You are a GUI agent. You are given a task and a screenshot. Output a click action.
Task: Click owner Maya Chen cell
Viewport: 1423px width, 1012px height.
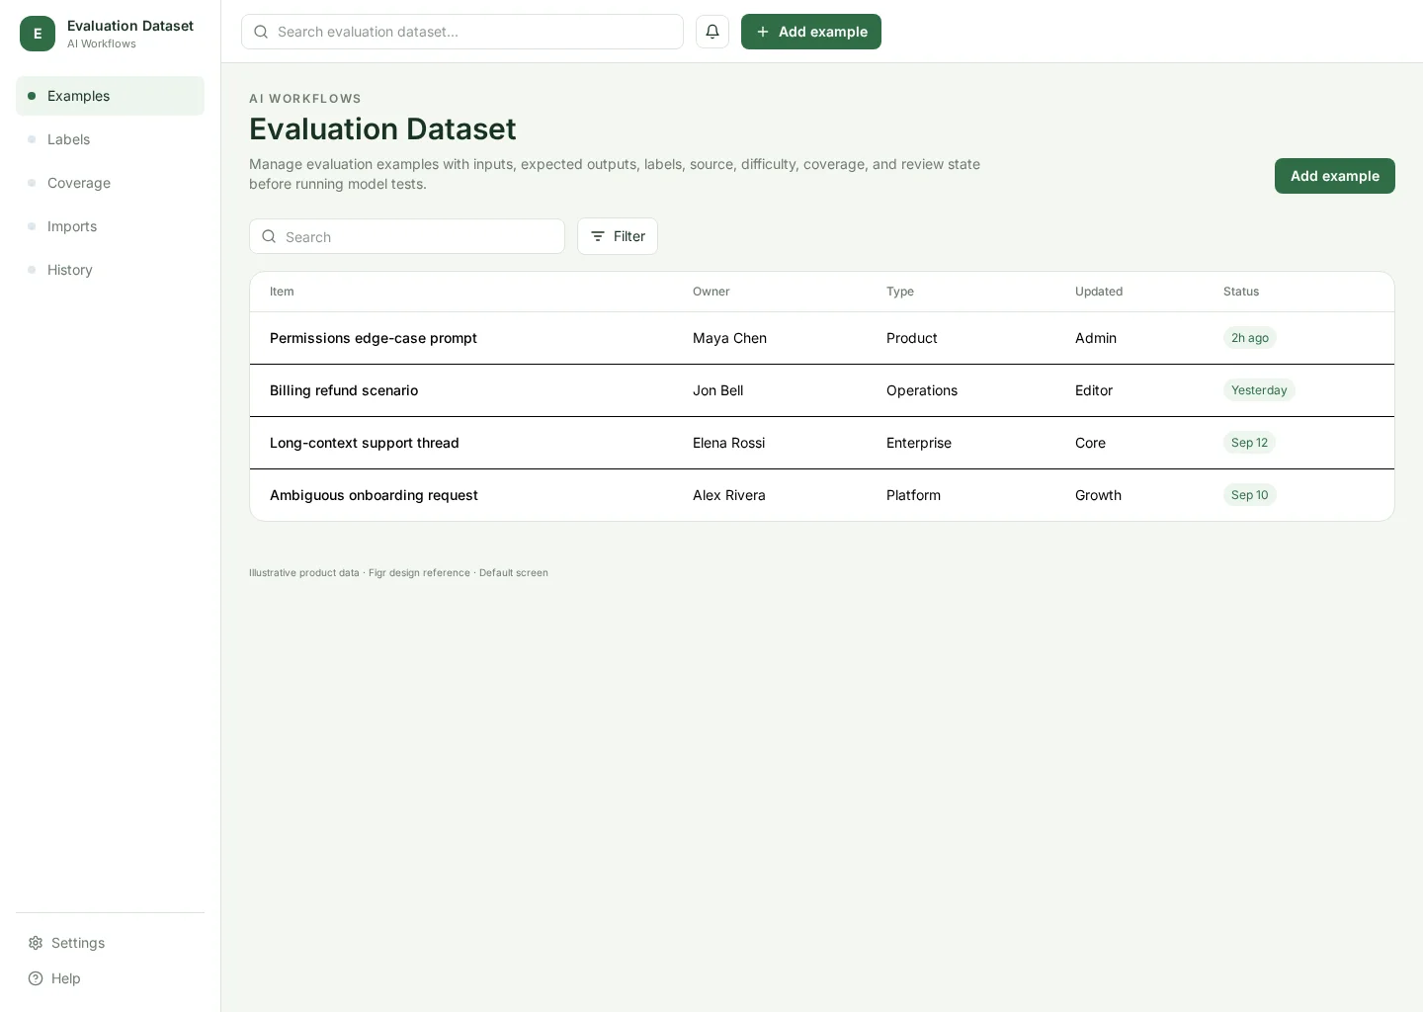(729, 338)
